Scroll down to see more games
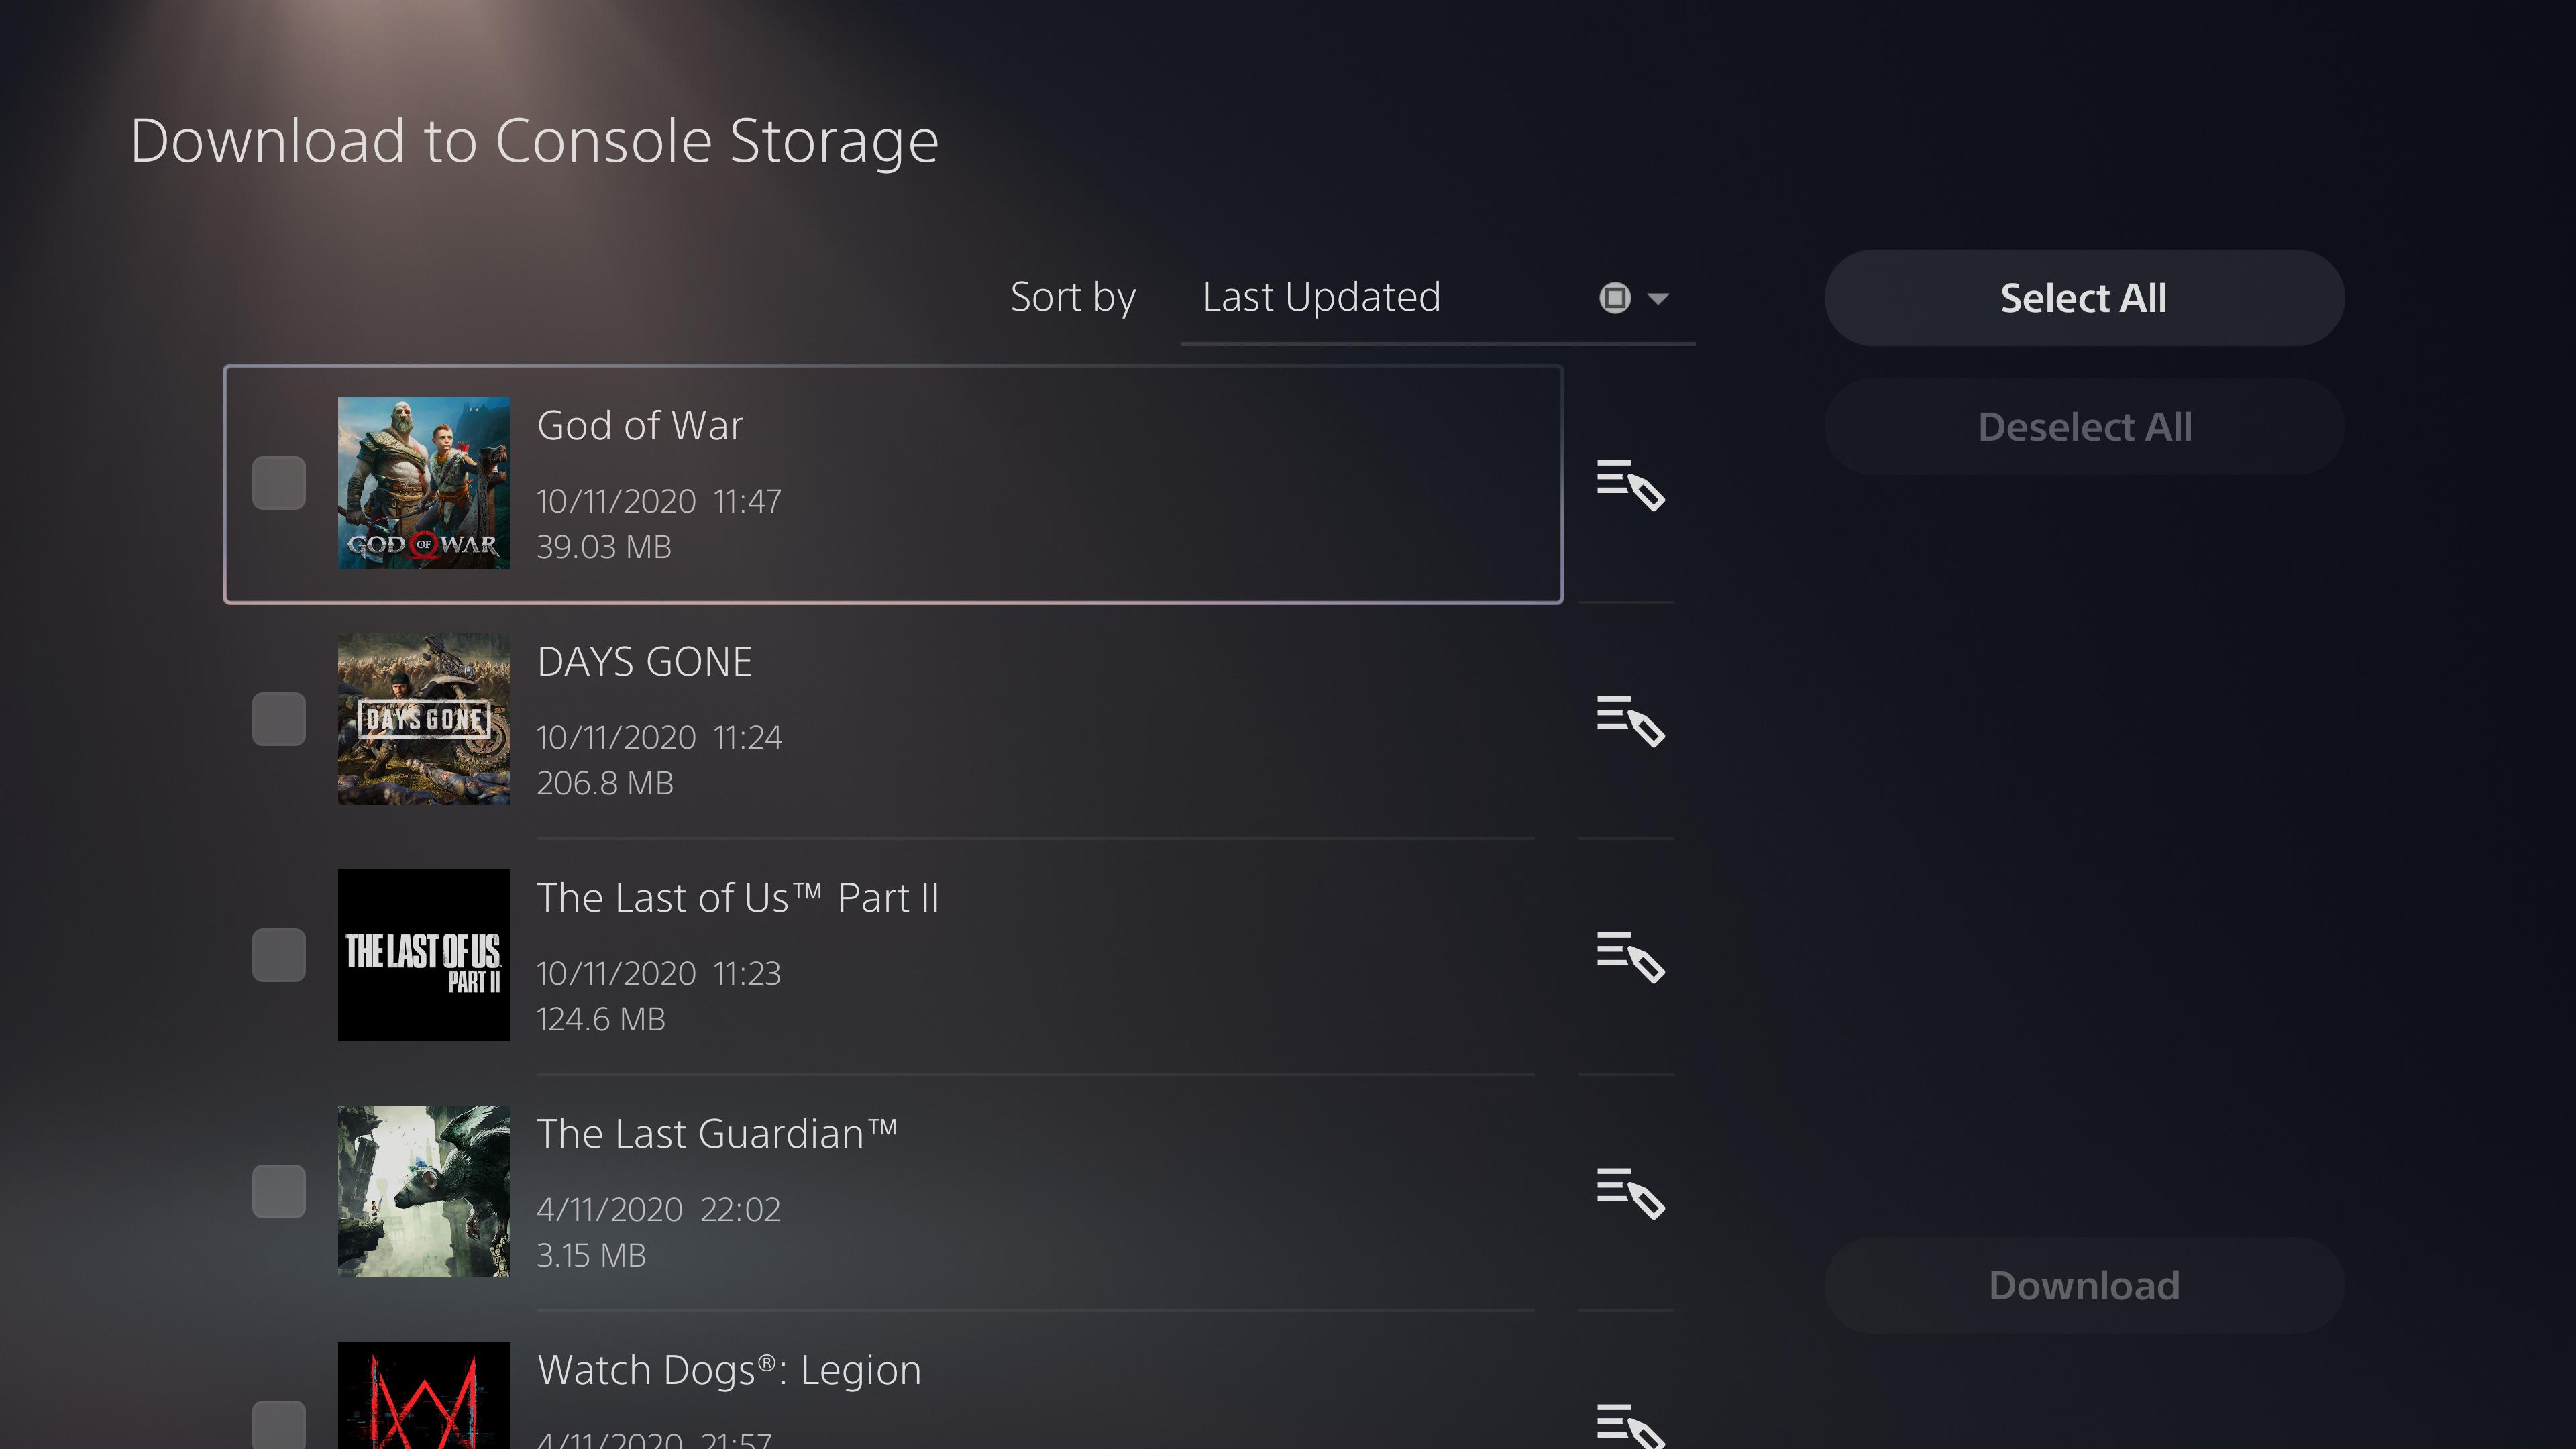 (955, 1398)
